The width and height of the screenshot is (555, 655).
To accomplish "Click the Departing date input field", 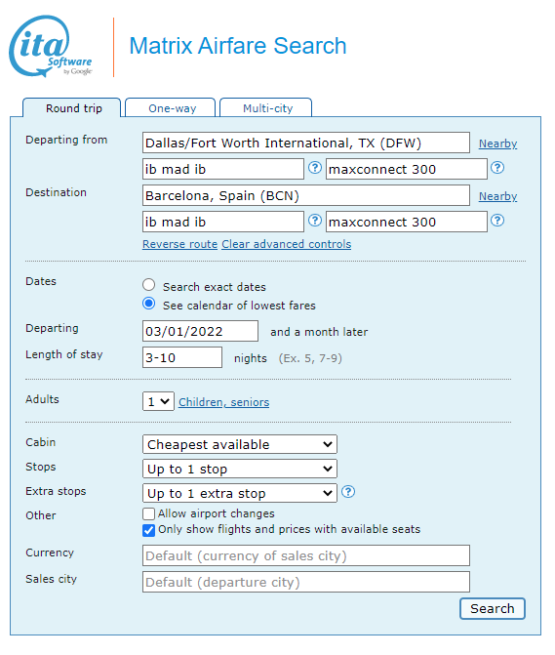I will (200, 331).
